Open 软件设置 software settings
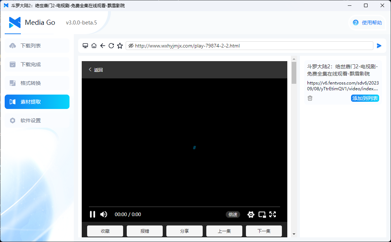This screenshot has height=242, width=391. click(x=37, y=120)
